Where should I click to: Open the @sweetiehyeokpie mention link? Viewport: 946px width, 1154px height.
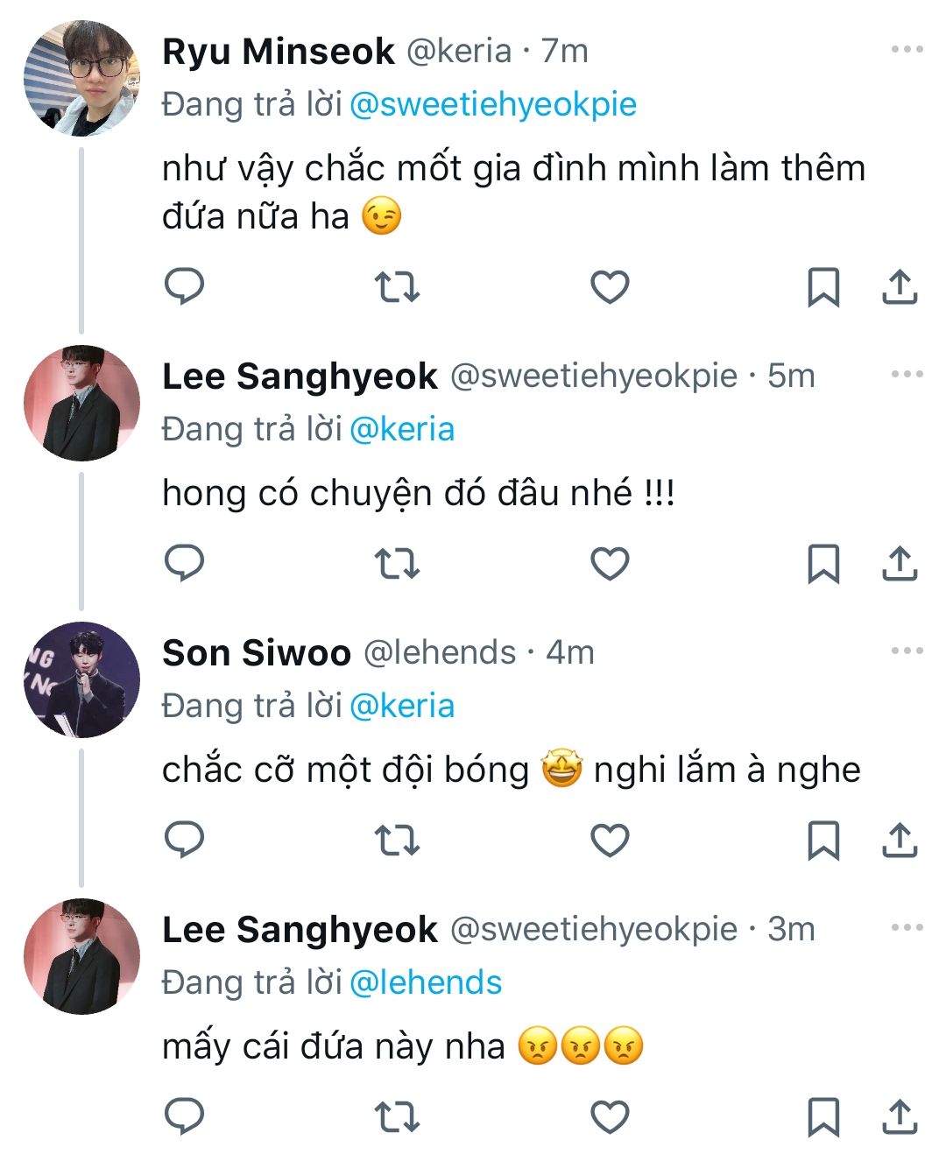point(492,104)
